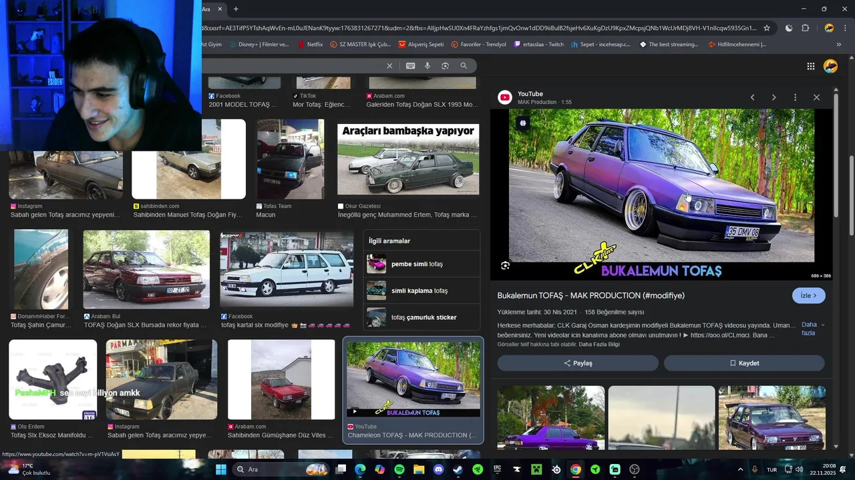Open Daha Fazla Bilgi copyright link
Viewport: 855px width, 480px height.
point(599,345)
